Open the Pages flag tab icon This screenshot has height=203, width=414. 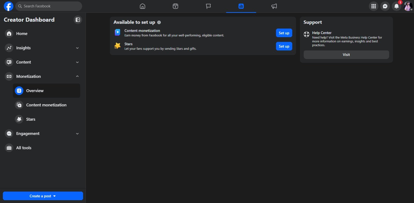[208, 6]
